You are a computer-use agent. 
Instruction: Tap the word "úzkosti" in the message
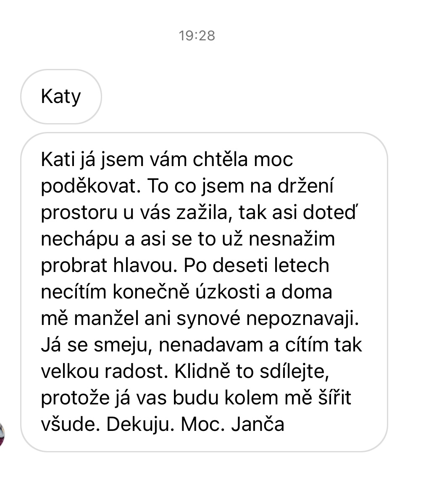click(x=228, y=292)
